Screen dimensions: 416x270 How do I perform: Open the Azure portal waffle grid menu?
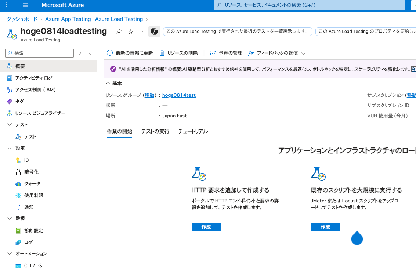tap(8, 5)
